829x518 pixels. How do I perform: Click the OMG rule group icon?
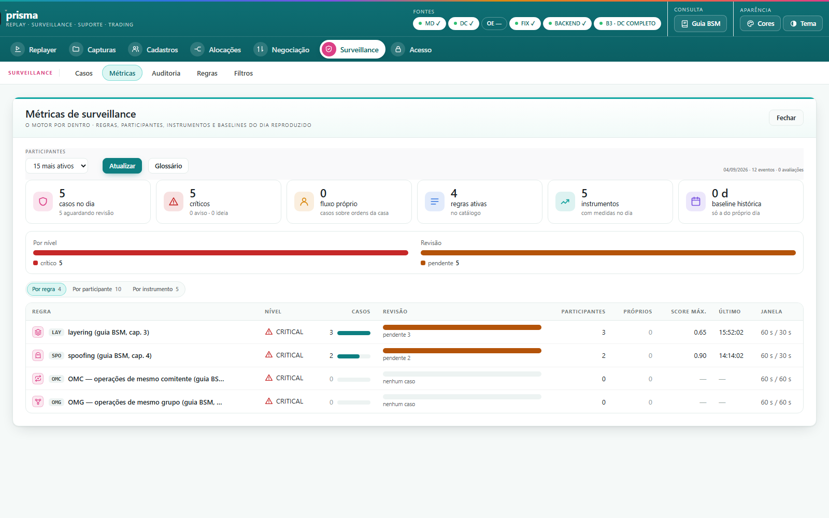tap(38, 402)
